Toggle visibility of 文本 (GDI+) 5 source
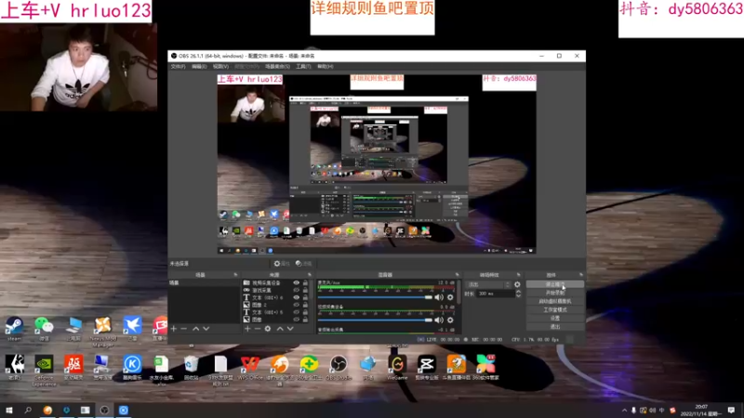The width and height of the screenshot is (744, 418). pyautogui.click(x=297, y=312)
